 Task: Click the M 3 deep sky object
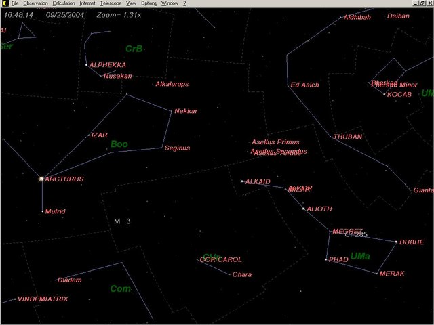click(122, 221)
